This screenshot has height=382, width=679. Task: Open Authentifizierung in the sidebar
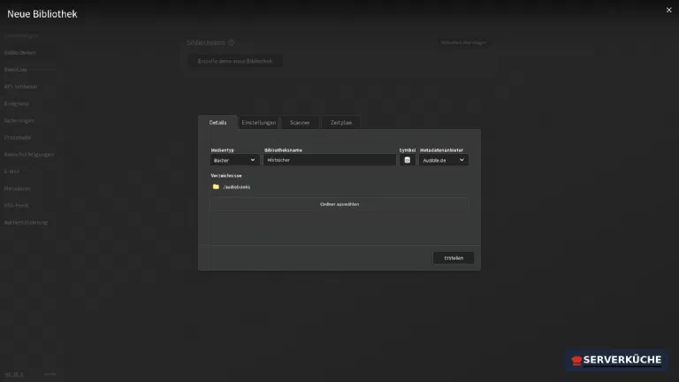coord(26,222)
